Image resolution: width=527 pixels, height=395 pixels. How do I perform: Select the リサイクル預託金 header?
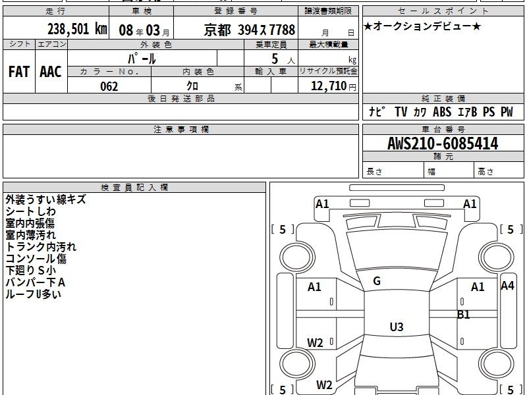click(328, 71)
